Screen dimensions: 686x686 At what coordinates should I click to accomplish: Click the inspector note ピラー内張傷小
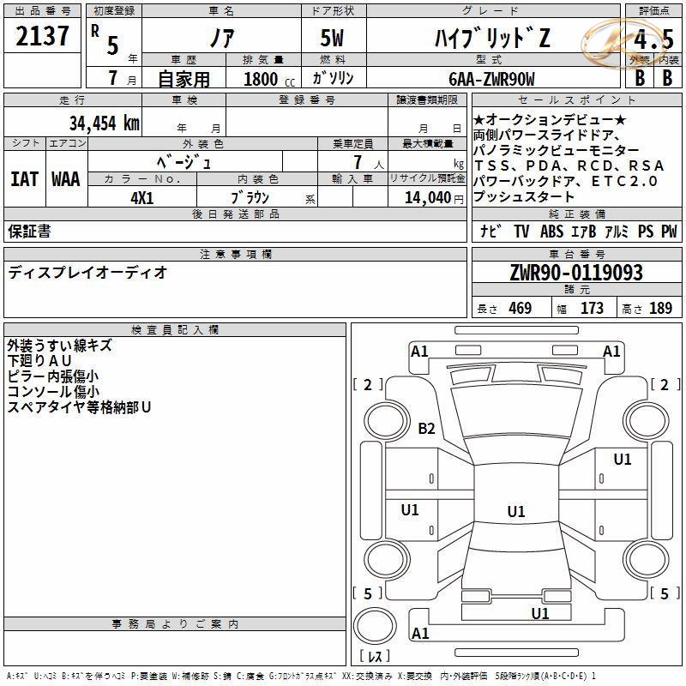[53, 376]
